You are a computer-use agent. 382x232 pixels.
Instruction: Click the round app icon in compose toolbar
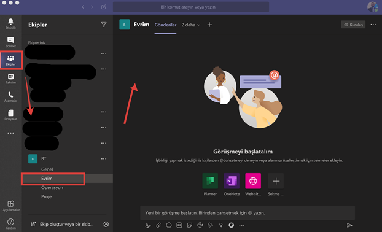click(231, 225)
